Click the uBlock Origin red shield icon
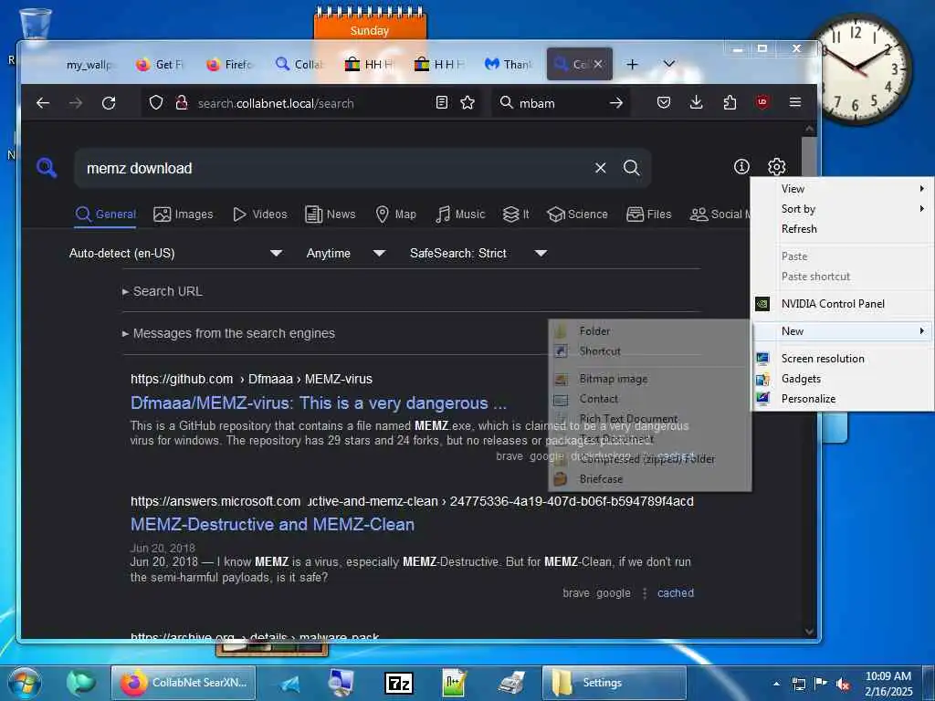Viewport: 935px width, 701px height. pyautogui.click(x=762, y=102)
